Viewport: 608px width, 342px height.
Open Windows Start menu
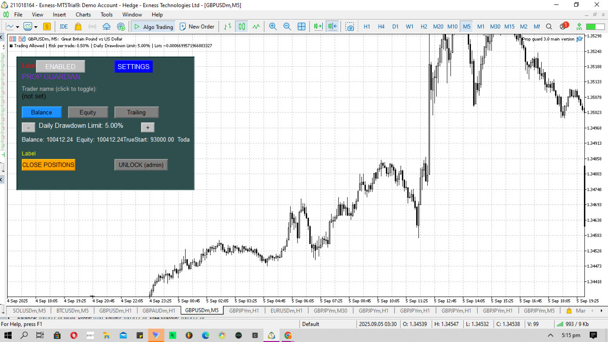click(8, 335)
